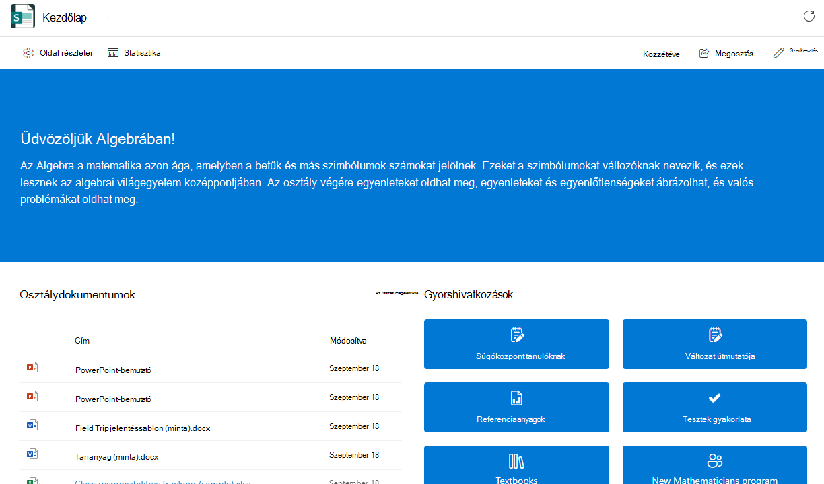Open Tesztek gyakorlata quick link
824x484 pixels.
coord(715,407)
